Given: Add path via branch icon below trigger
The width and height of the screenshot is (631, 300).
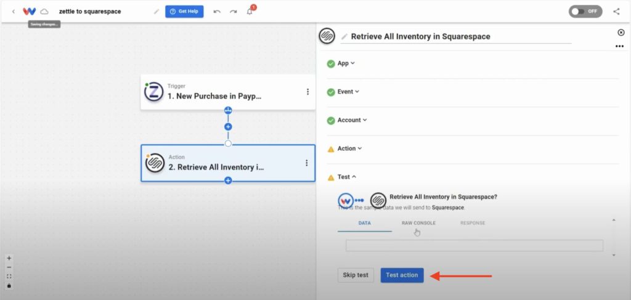Looking at the screenshot, I should click(228, 110).
